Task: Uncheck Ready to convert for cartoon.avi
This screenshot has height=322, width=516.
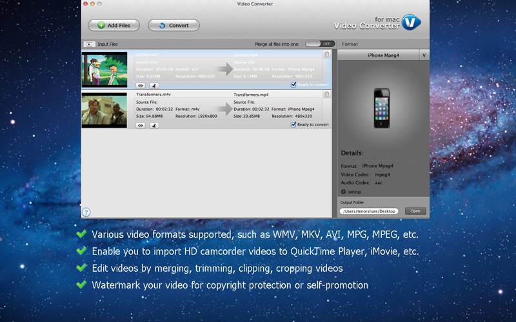Action: [293, 85]
